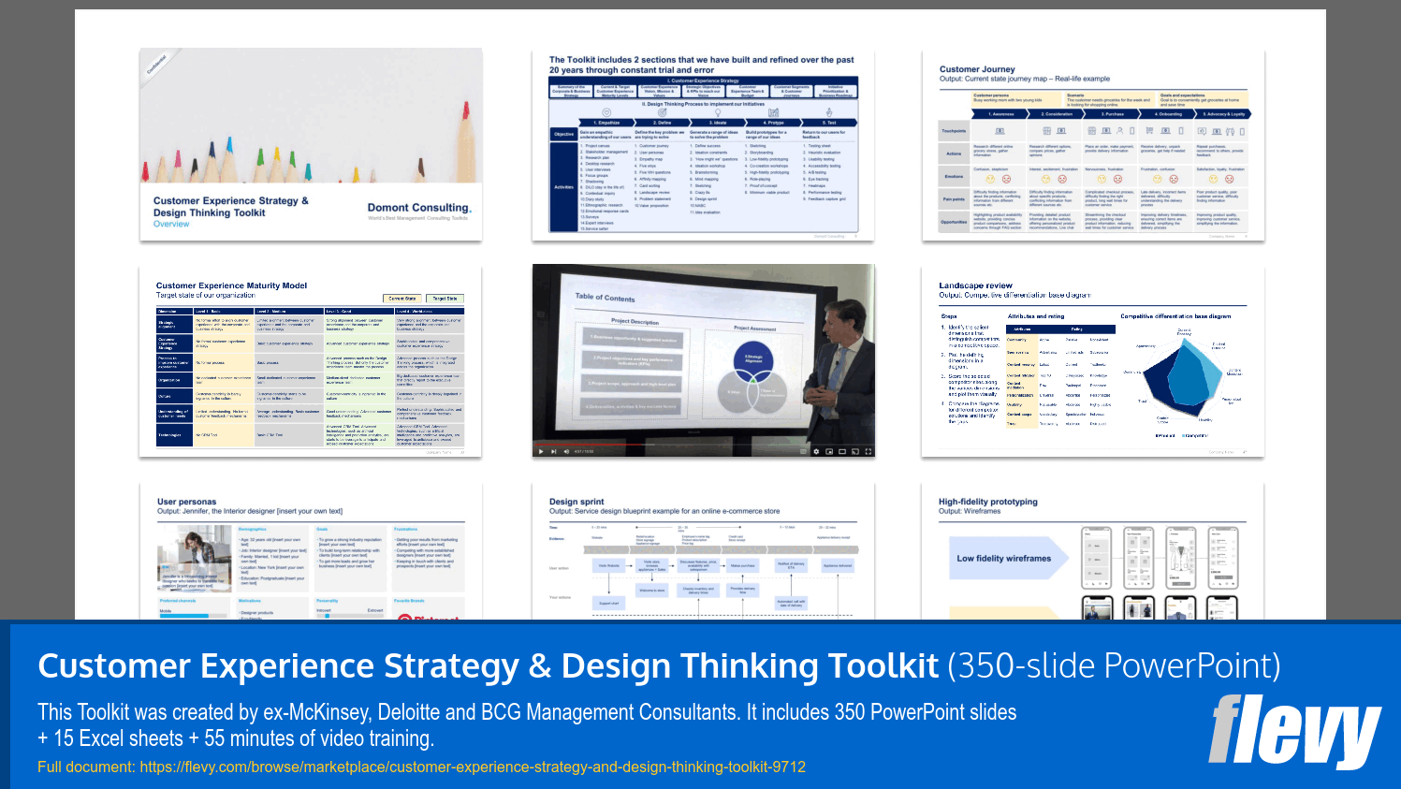Select the 1. Empathize process step
1401x789 pixels.
[606, 123]
